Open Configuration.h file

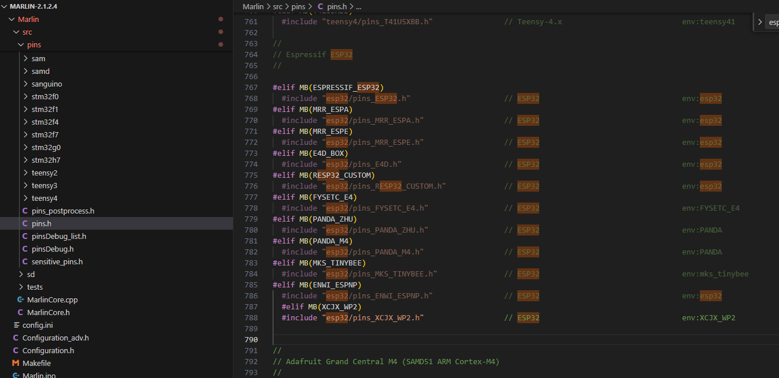click(x=48, y=350)
